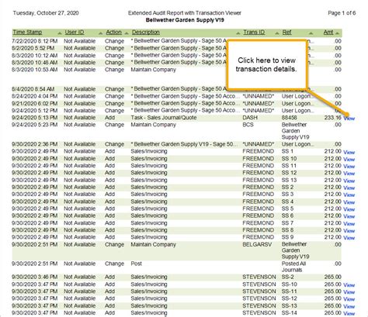
Task: Open View link for FREEMOND SS 12
Action: (x=349, y=174)
